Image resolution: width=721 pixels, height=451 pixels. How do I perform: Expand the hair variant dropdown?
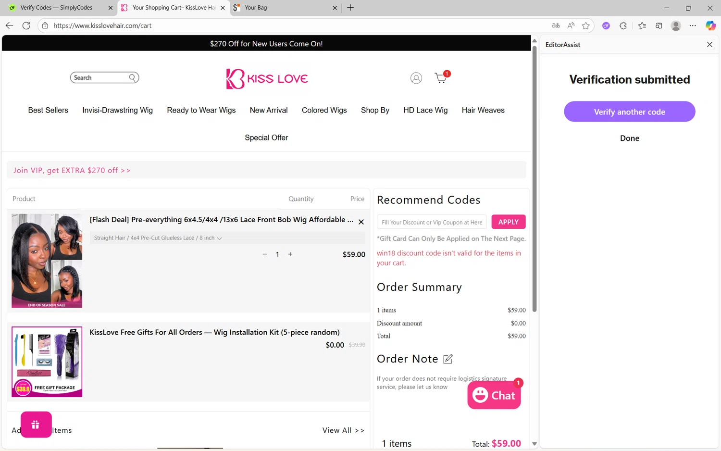(x=227, y=238)
